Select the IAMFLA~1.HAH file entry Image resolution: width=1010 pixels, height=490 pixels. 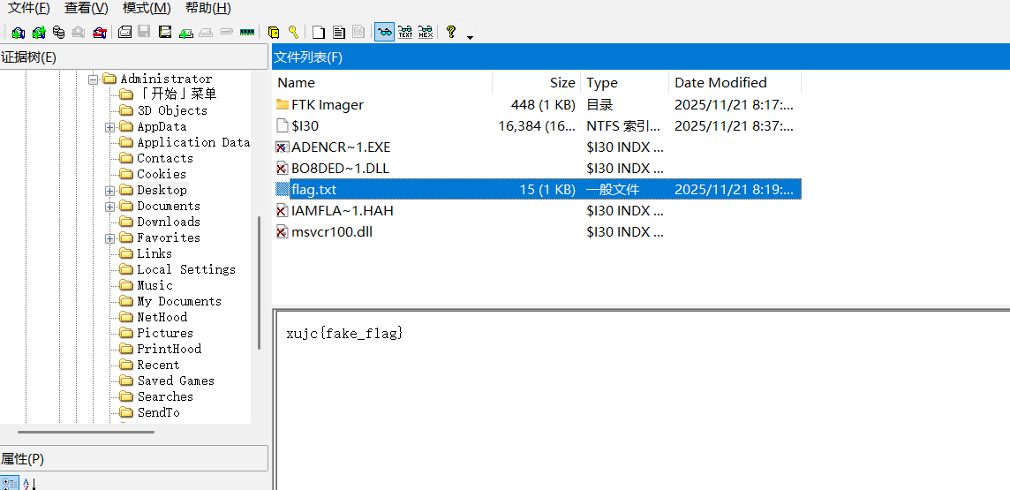[342, 211]
